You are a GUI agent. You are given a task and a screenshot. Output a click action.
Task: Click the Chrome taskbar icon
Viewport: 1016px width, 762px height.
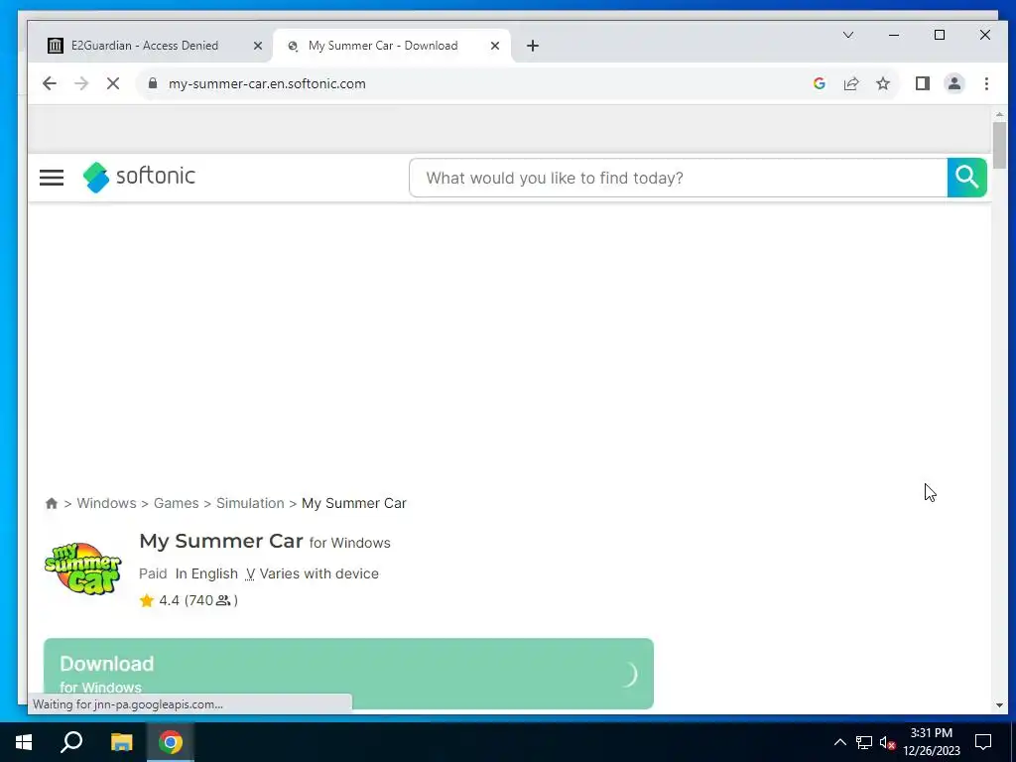(171, 742)
